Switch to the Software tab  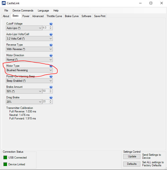pyautogui.click(x=86, y=16)
